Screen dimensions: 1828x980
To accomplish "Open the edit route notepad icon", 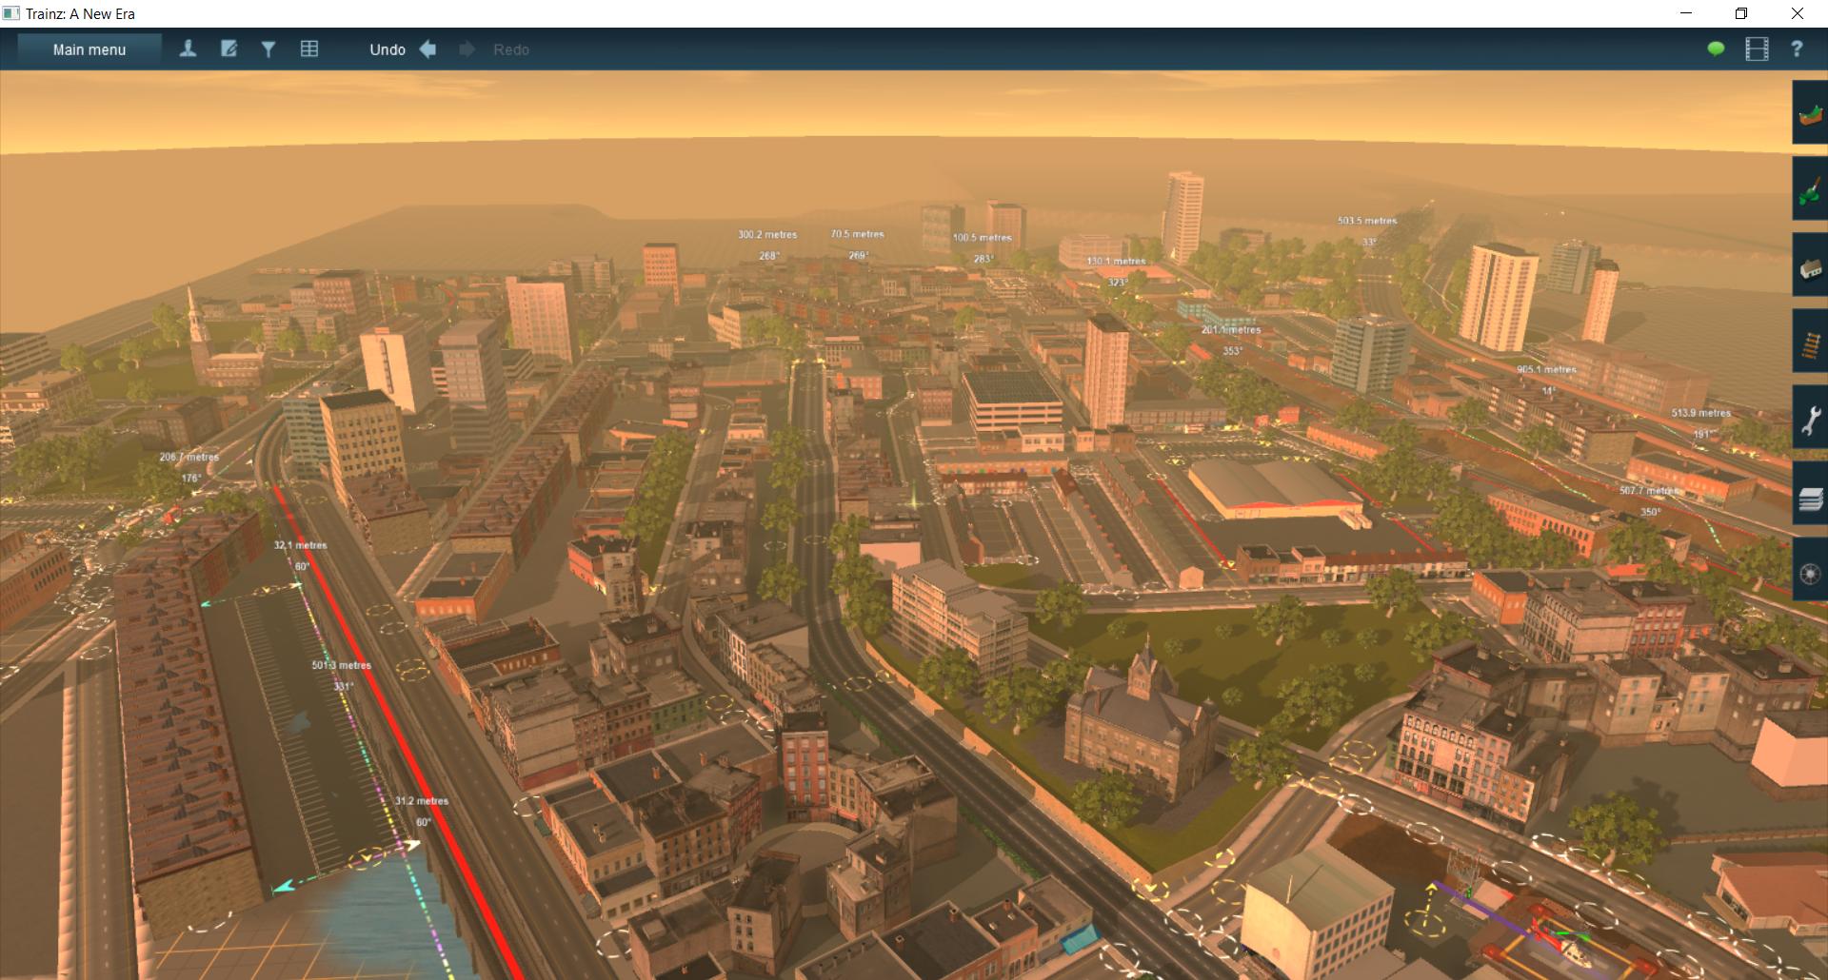I will point(228,49).
